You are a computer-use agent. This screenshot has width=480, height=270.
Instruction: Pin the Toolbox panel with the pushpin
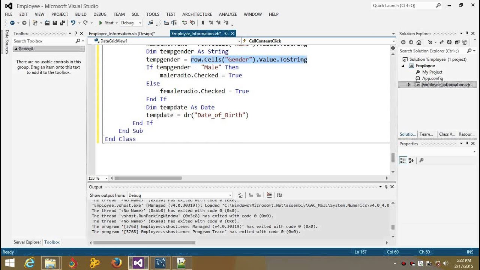[75, 33]
